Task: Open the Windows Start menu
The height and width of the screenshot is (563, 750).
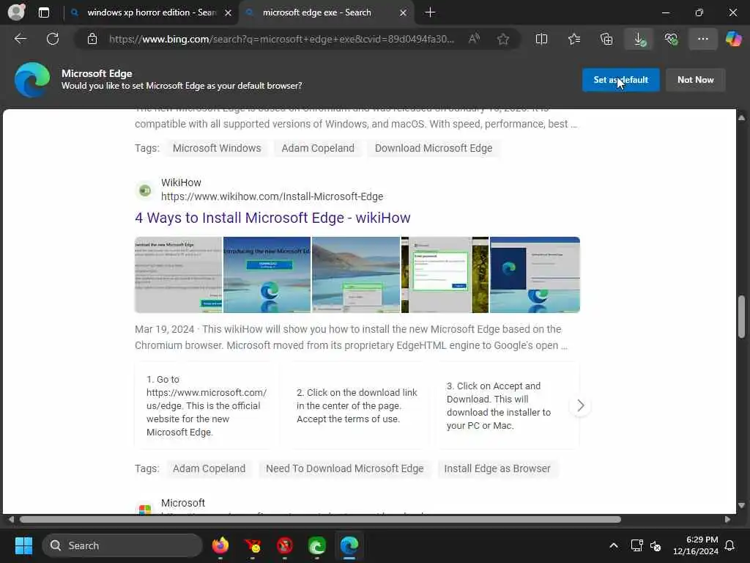Action: 23,545
